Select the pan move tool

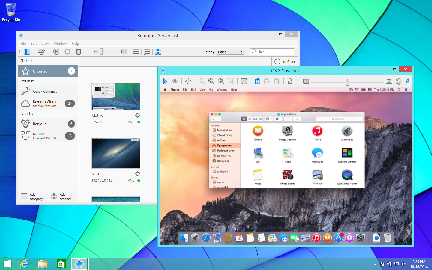188,81
